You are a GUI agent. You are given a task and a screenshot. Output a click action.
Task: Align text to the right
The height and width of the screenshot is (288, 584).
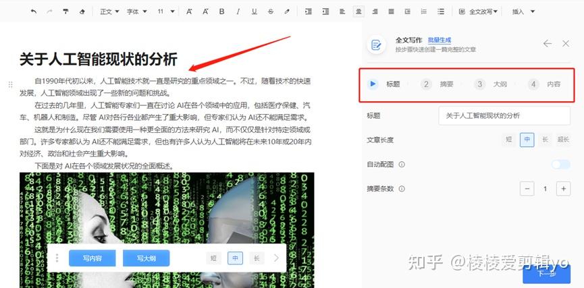[x=375, y=11]
